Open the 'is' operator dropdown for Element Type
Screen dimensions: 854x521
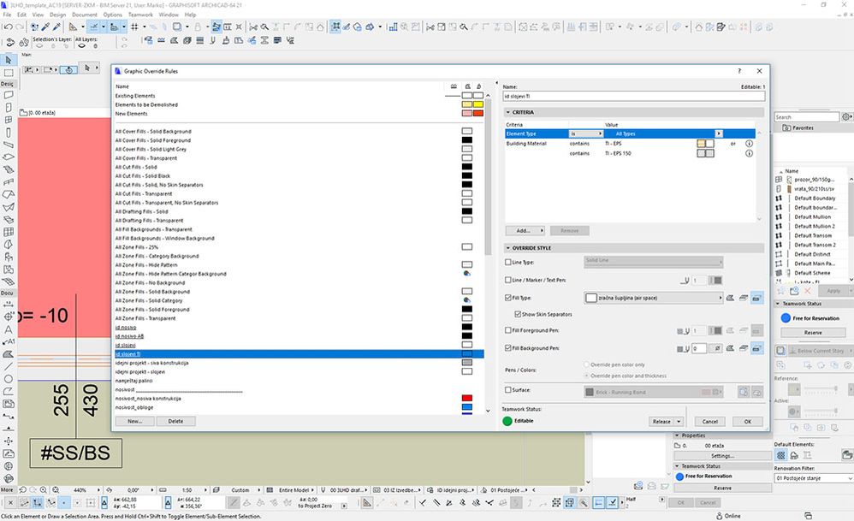(586, 134)
